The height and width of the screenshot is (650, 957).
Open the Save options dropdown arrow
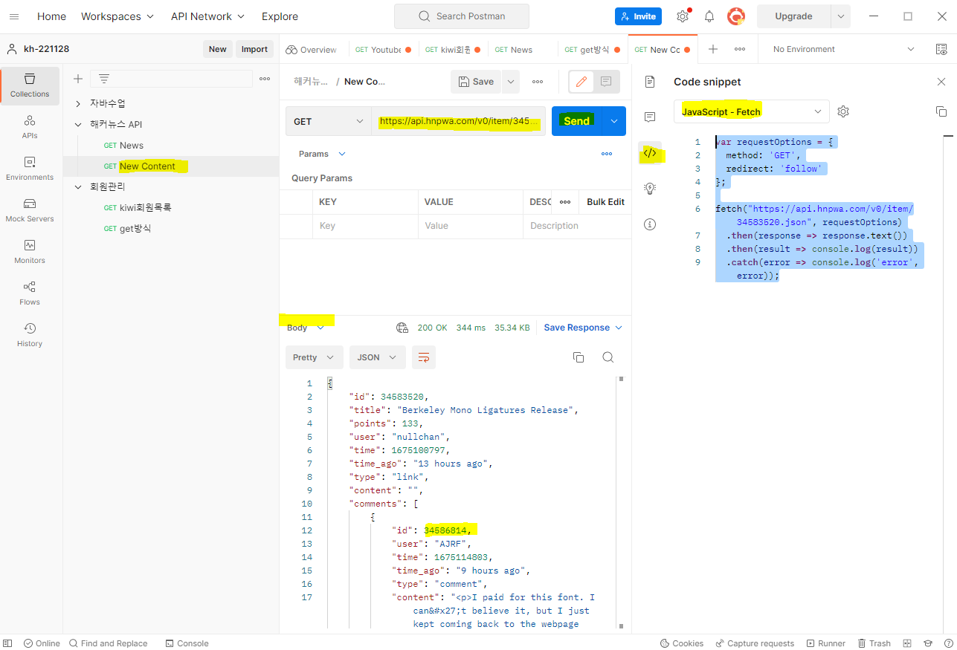tap(511, 82)
